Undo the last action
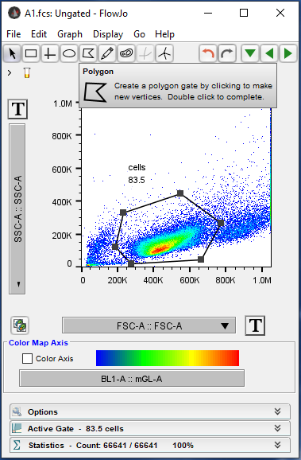 click(x=208, y=53)
